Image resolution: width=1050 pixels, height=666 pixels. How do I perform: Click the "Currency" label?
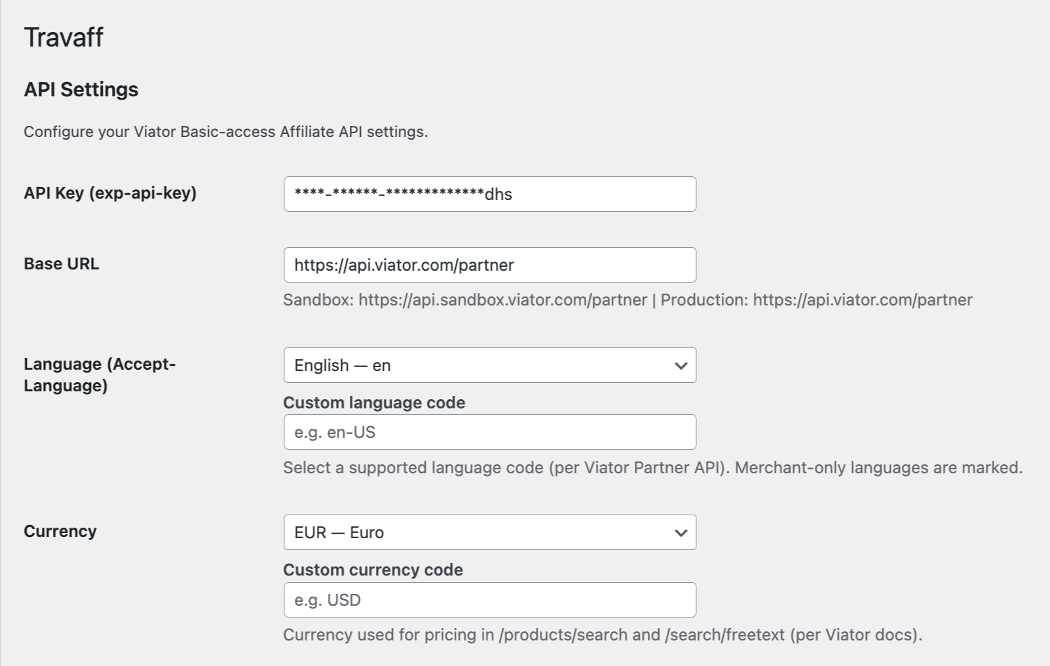[x=60, y=531]
